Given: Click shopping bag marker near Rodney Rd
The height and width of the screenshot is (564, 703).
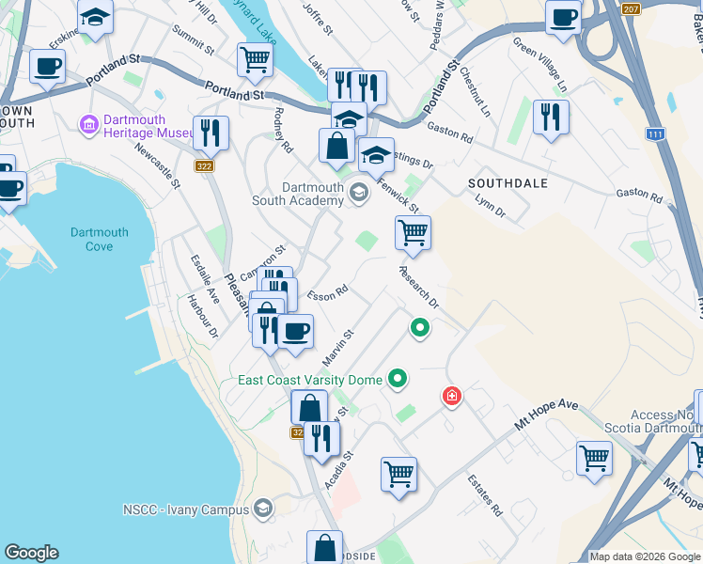Looking at the screenshot, I should [x=336, y=149].
